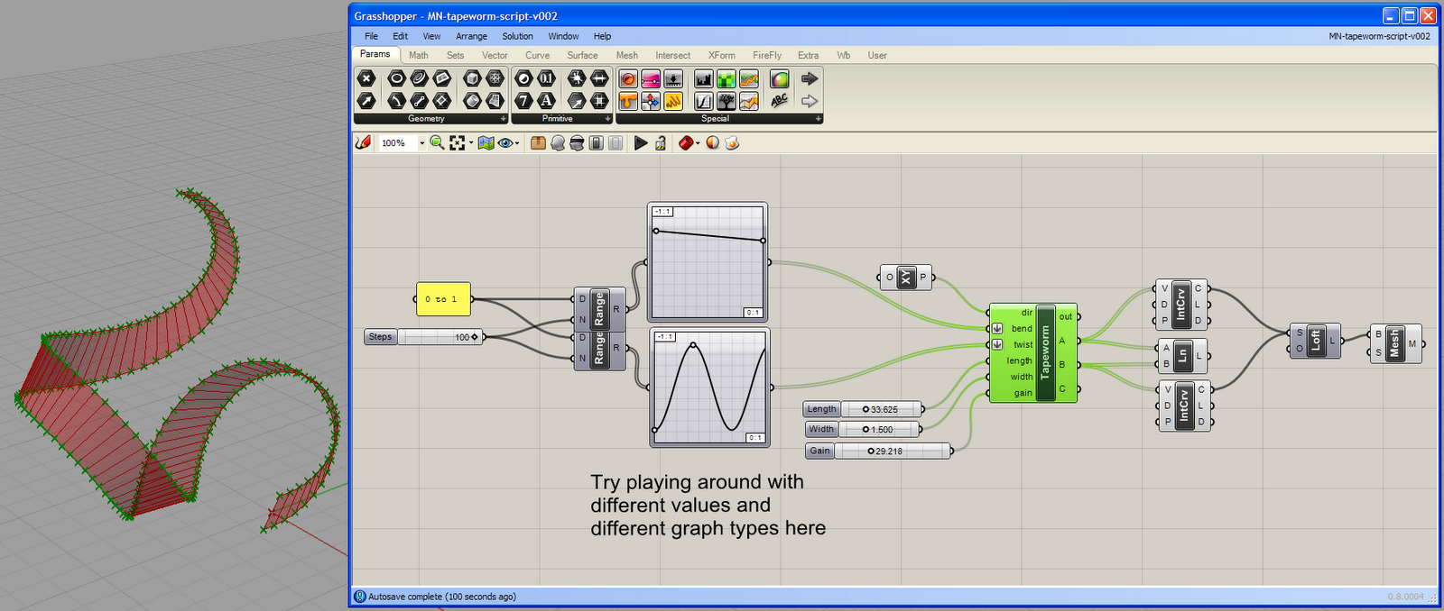Click the fried egg icon in canvas toolbar
The image size is (1444, 611).
[732, 142]
